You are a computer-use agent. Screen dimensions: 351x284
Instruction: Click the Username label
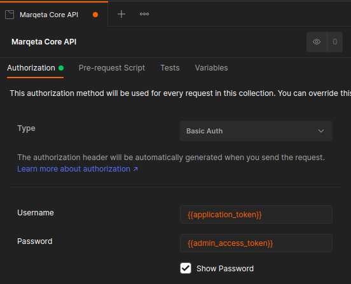[36, 213]
